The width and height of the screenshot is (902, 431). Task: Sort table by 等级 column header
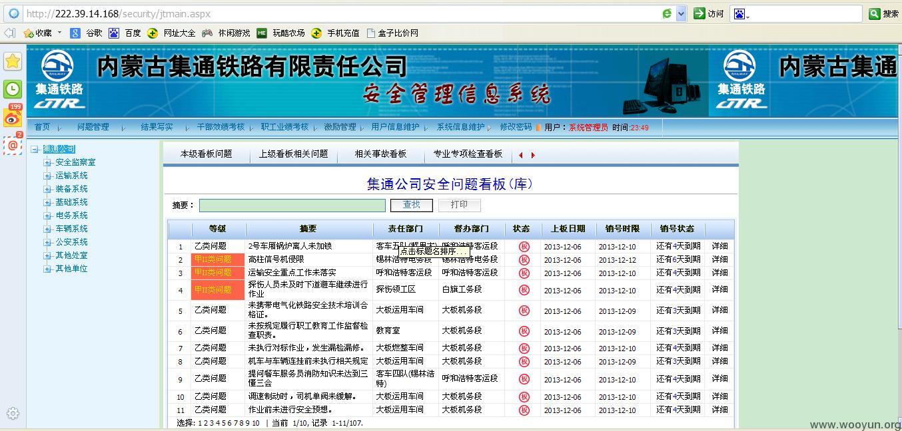pos(217,229)
